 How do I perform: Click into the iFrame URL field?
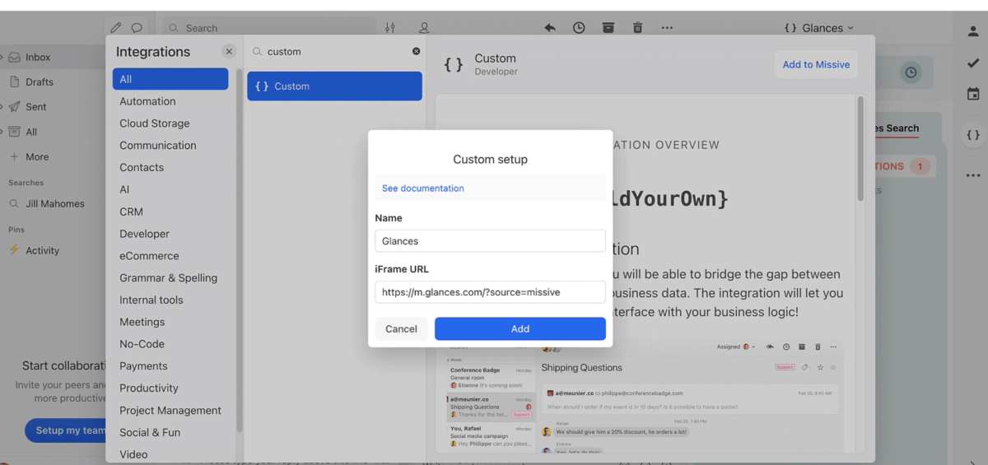[x=490, y=292]
